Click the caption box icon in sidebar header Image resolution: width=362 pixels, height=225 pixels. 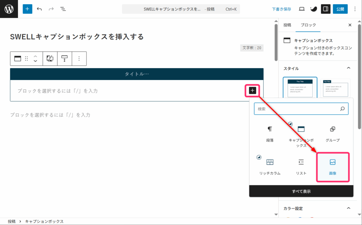pyautogui.click(x=287, y=41)
